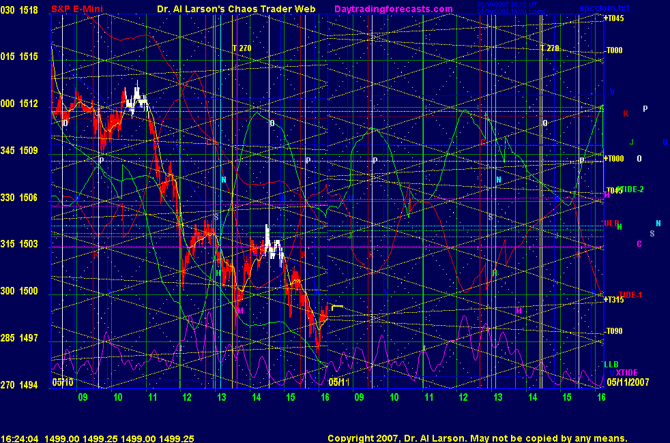Viewport: 670px width, 443px height.
Task: Click the "330 1506" price axis label
Action: coord(19,197)
